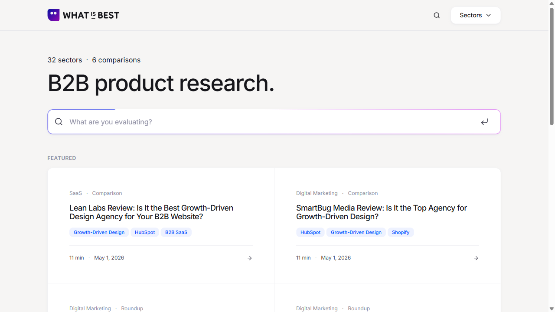Select the Shopify tag
The width and height of the screenshot is (555, 312).
[401, 232]
